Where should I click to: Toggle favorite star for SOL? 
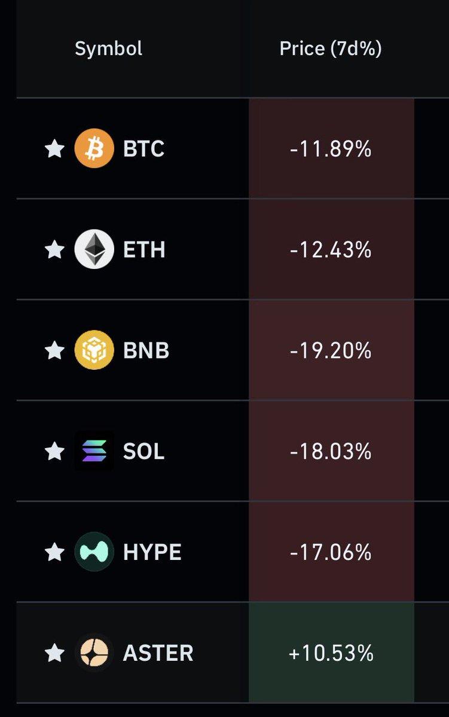click(54, 451)
